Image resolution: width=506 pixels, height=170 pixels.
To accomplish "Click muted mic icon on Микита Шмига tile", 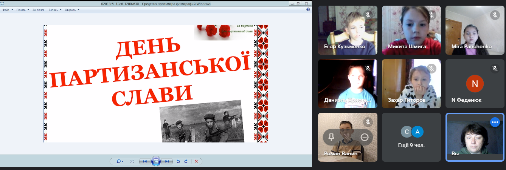I will [x=431, y=15].
